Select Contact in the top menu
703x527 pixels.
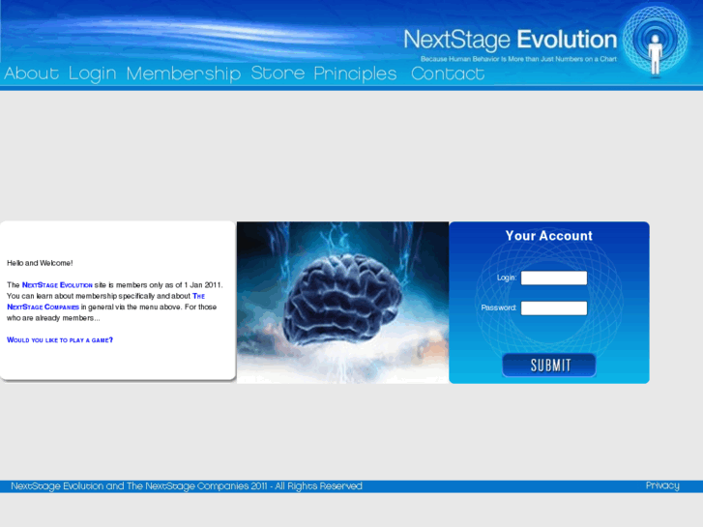448,73
